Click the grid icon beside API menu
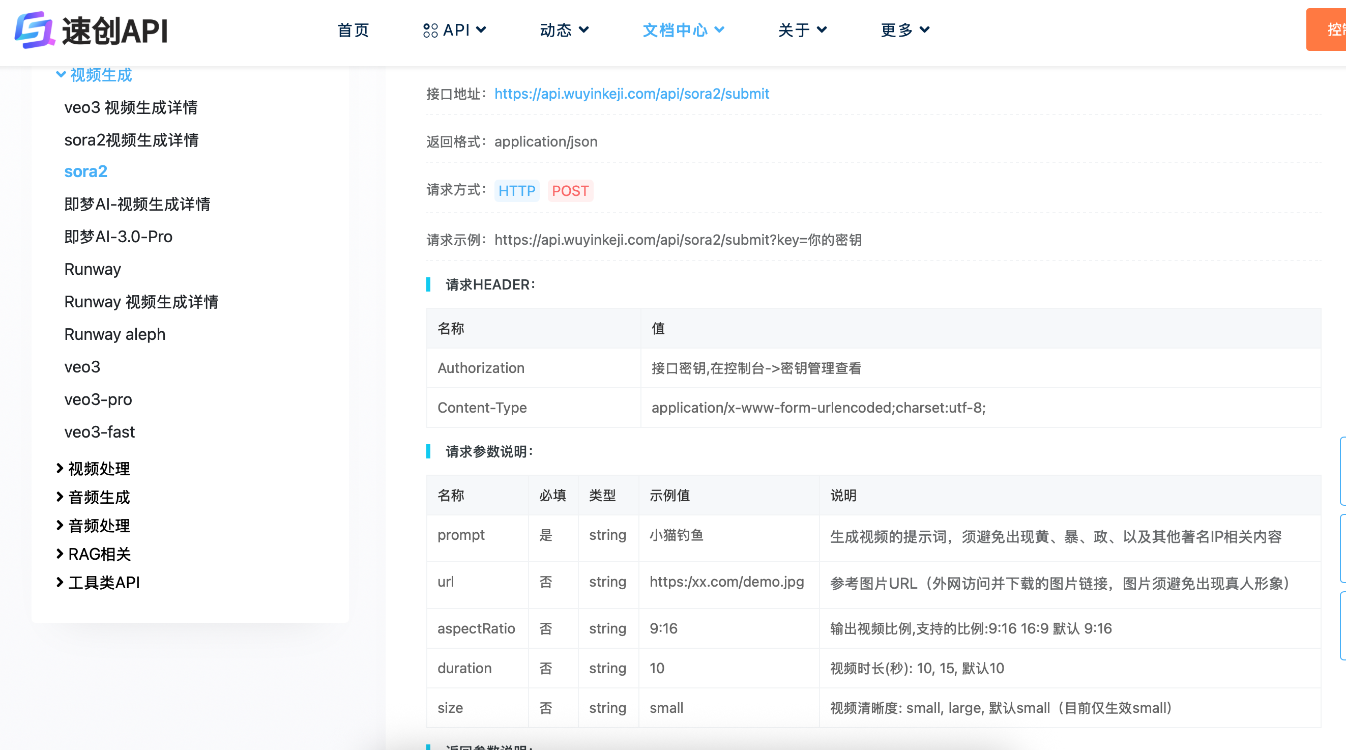This screenshot has width=1346, height=750. [x=430, y=30]
